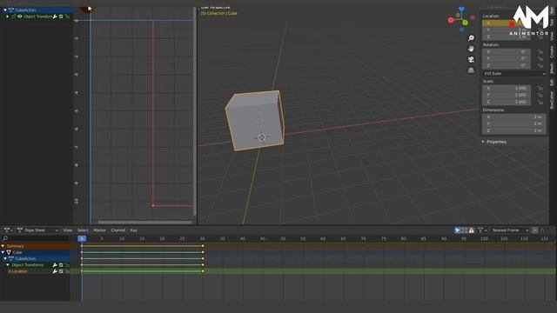The image size is (557, 313).
Task: Toggle proportional editing in Dope Sheet header
Action: pos(535,230)
